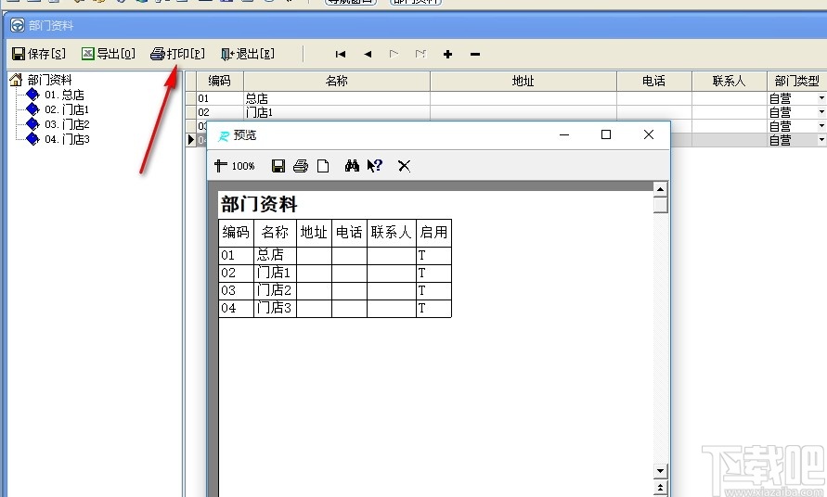Click the help pointer icon in preview
This screenshot has height=497, width=827.
[374, 166]
